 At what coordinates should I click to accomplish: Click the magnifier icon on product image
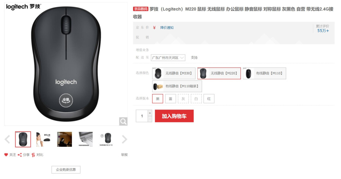tap(123, 121)
